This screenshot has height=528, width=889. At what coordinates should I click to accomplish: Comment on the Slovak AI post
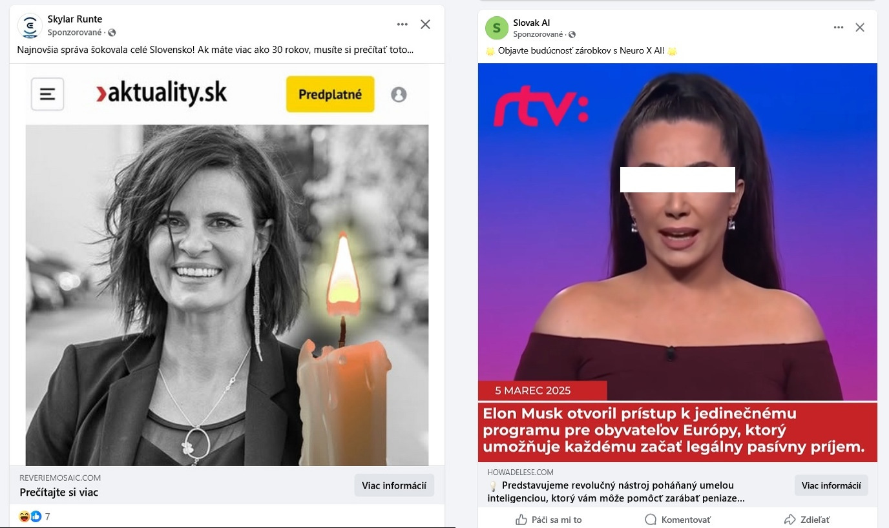678,519
